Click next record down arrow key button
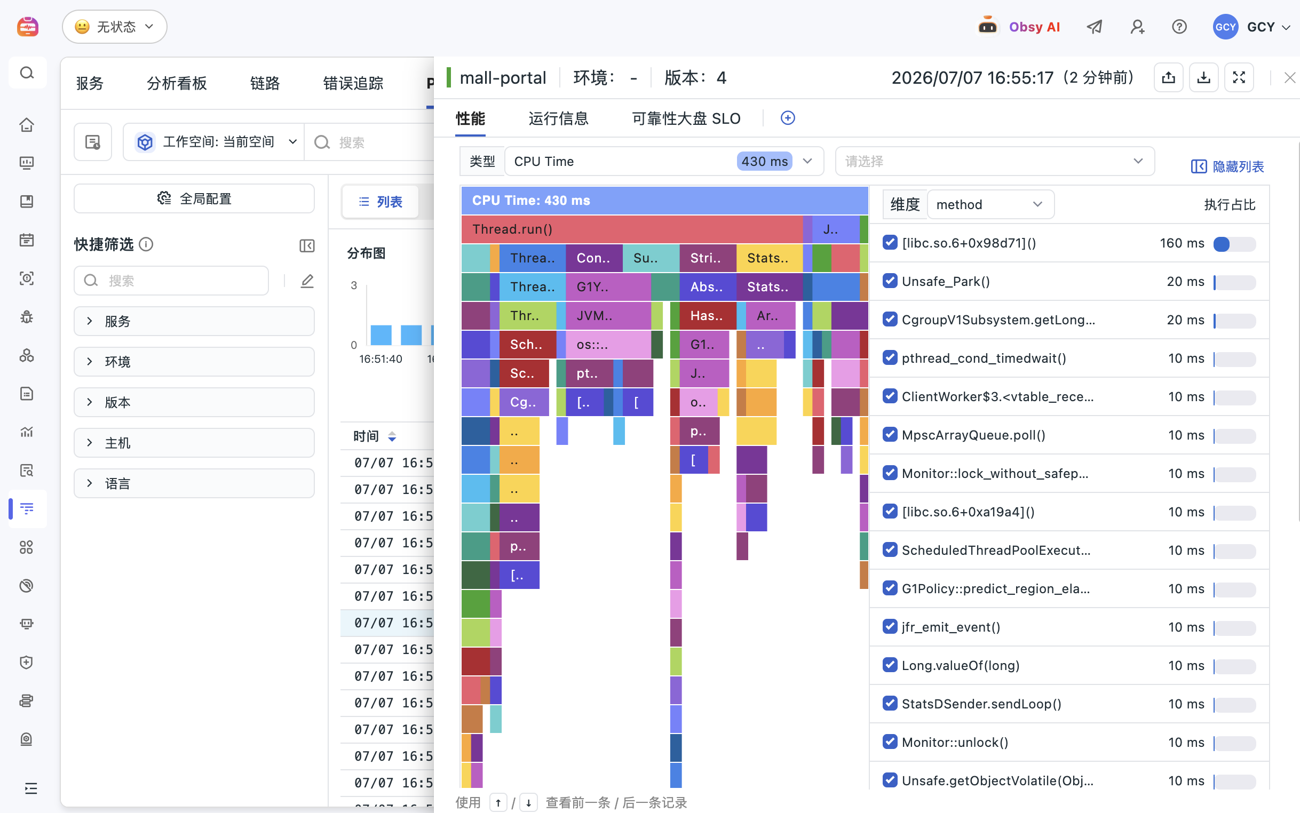 click(x=529, y=803)
